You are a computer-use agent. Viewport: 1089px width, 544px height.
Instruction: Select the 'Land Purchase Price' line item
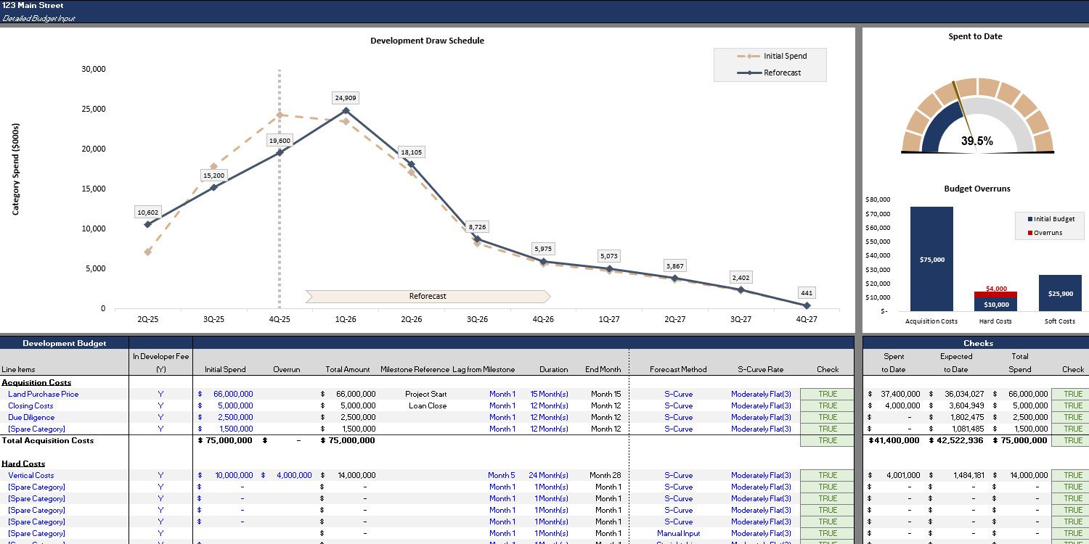click(x=44, y=394)
